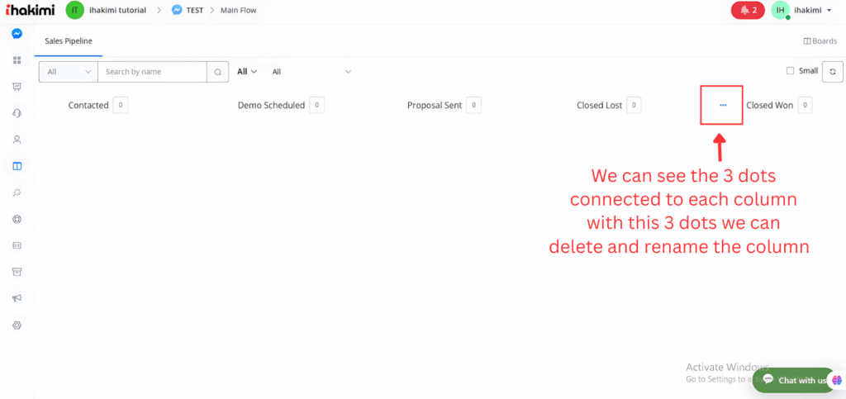846x399 pixels.
Task: Select the pipeline board icon in sidebar
Action: coord(17,166)
